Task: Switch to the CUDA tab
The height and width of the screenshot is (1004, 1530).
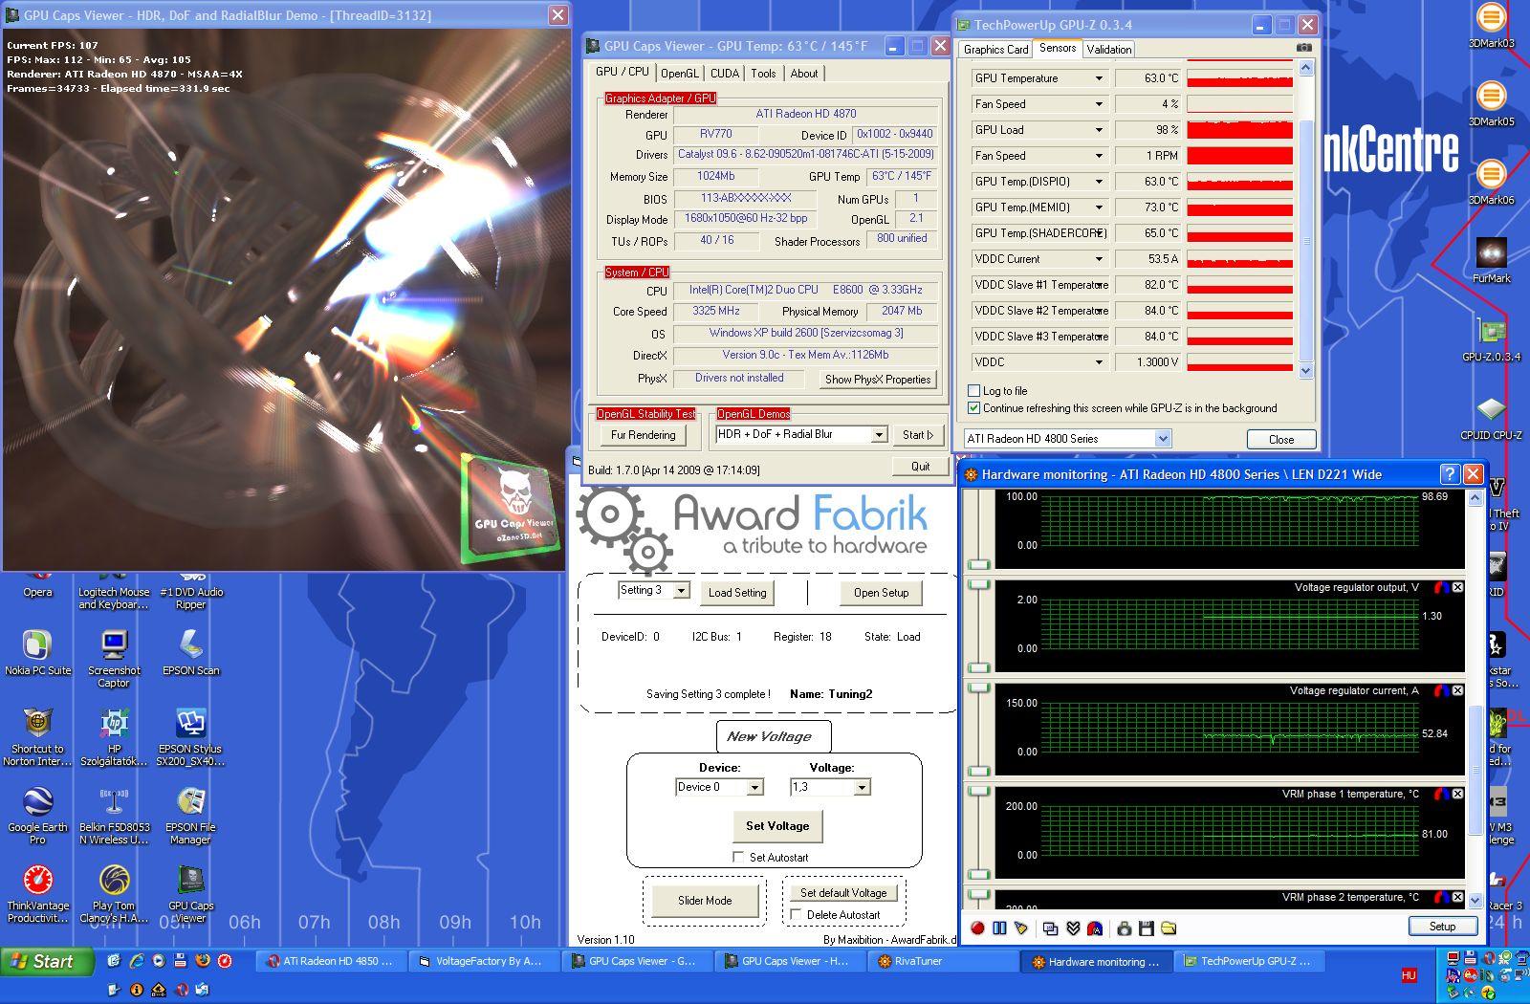Action: (x=725, y=73)
